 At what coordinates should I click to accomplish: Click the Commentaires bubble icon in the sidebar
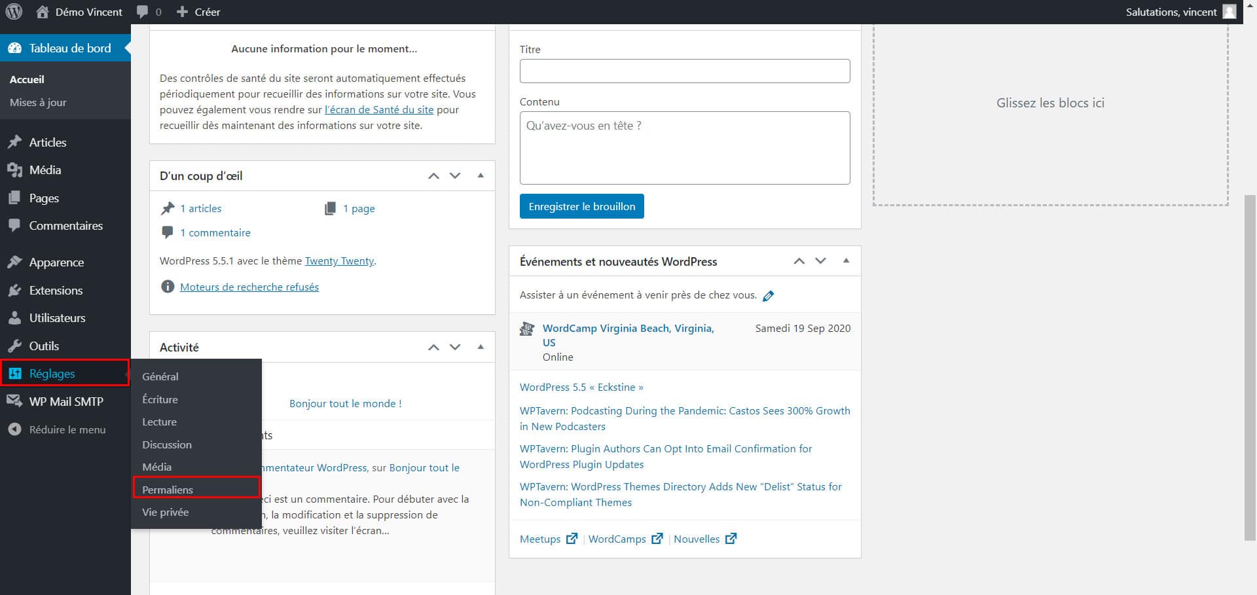pos(14,226)
